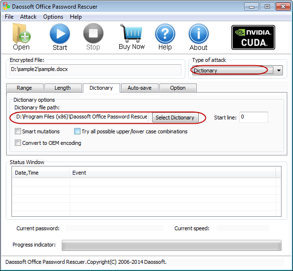Viewport: 293px width, 271px height.
Task: Click the Select Dictionary button
Action: point(175,118)
